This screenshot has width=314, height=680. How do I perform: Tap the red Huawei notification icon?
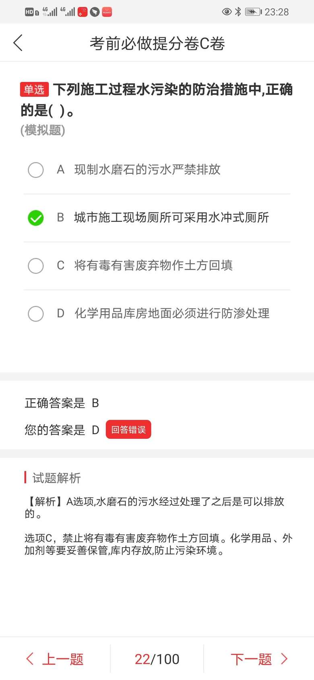click(x=107, y=12)
